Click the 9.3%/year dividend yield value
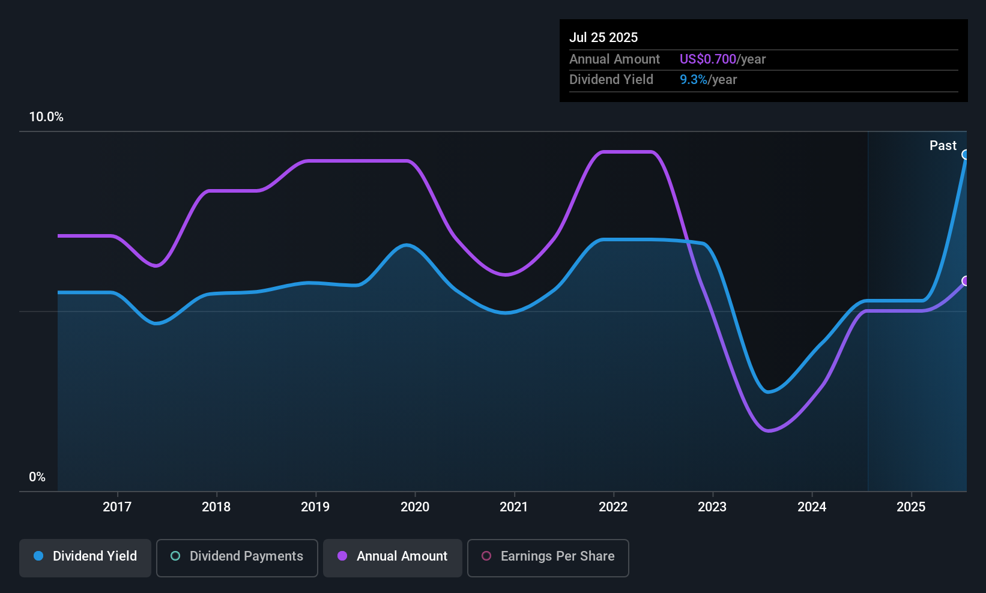986x593 pixels. [708, 79]
